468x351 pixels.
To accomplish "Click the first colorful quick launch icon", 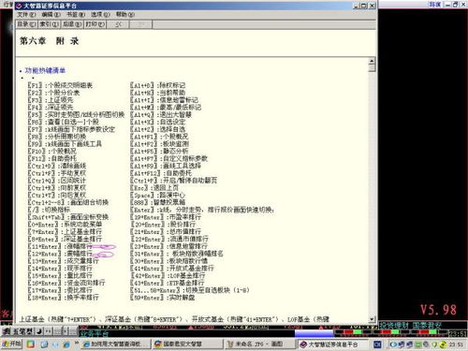I will pos(30,344).
